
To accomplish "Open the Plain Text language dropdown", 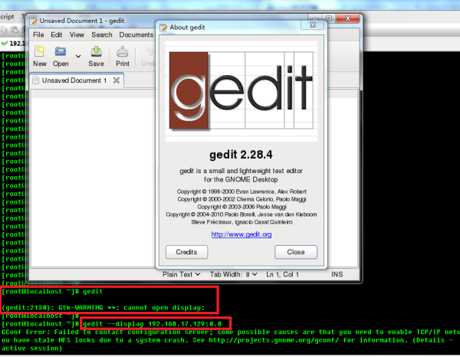I will click(x=181, y=274).
